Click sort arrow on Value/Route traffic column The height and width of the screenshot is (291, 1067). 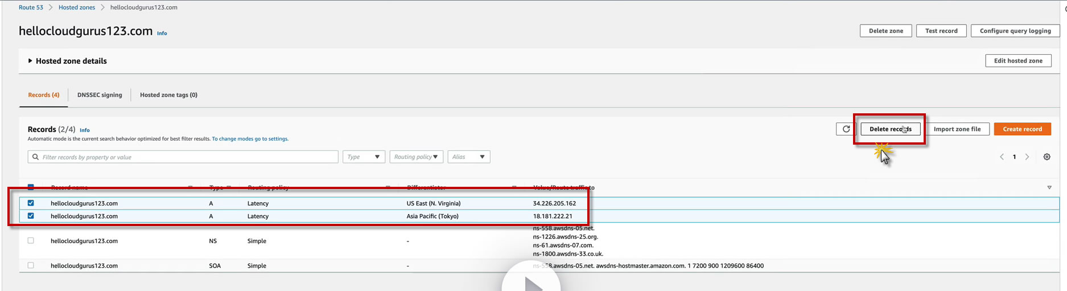click(x=1049, y=187)
